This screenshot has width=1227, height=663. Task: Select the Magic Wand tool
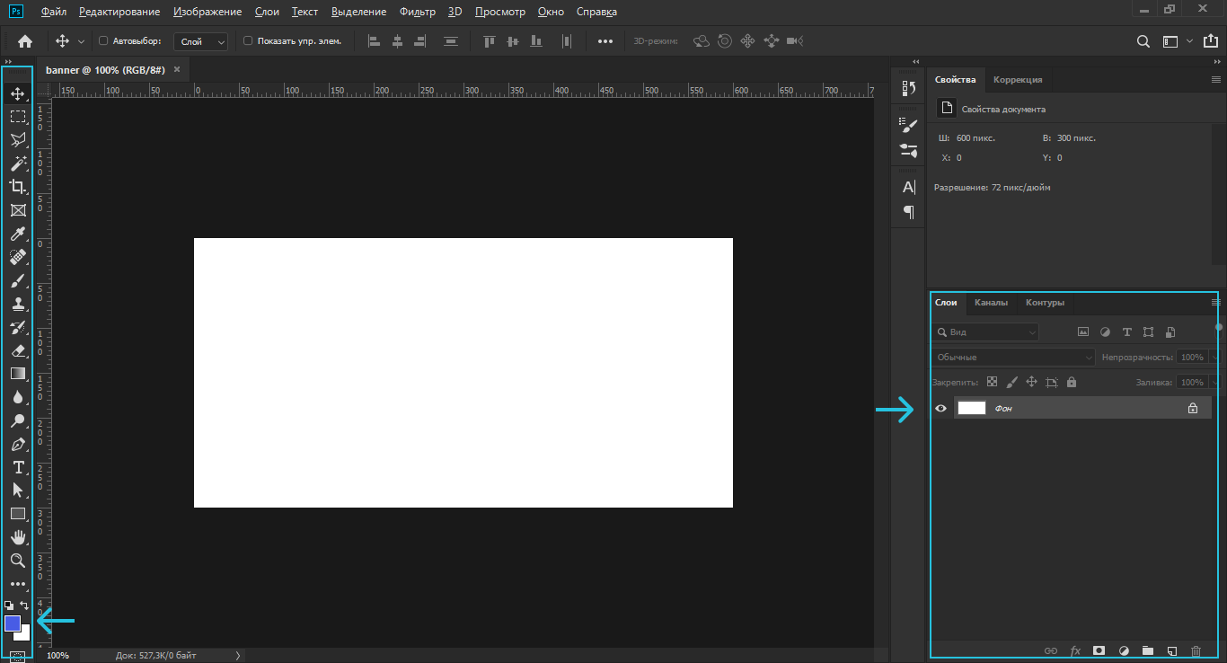click(x=18, y=164)
